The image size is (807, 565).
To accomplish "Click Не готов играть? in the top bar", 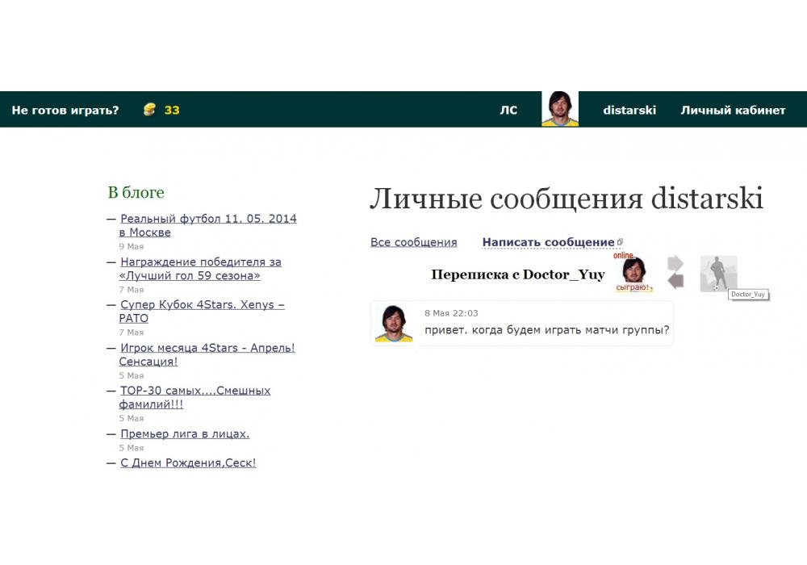I will (65, 110).
